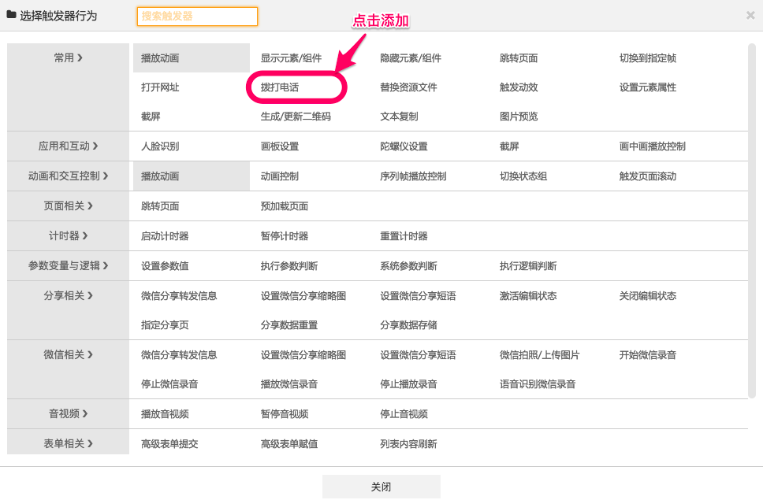
Task: Pick 切换到指定帧 behavior
Action: [x=648, y=58]
